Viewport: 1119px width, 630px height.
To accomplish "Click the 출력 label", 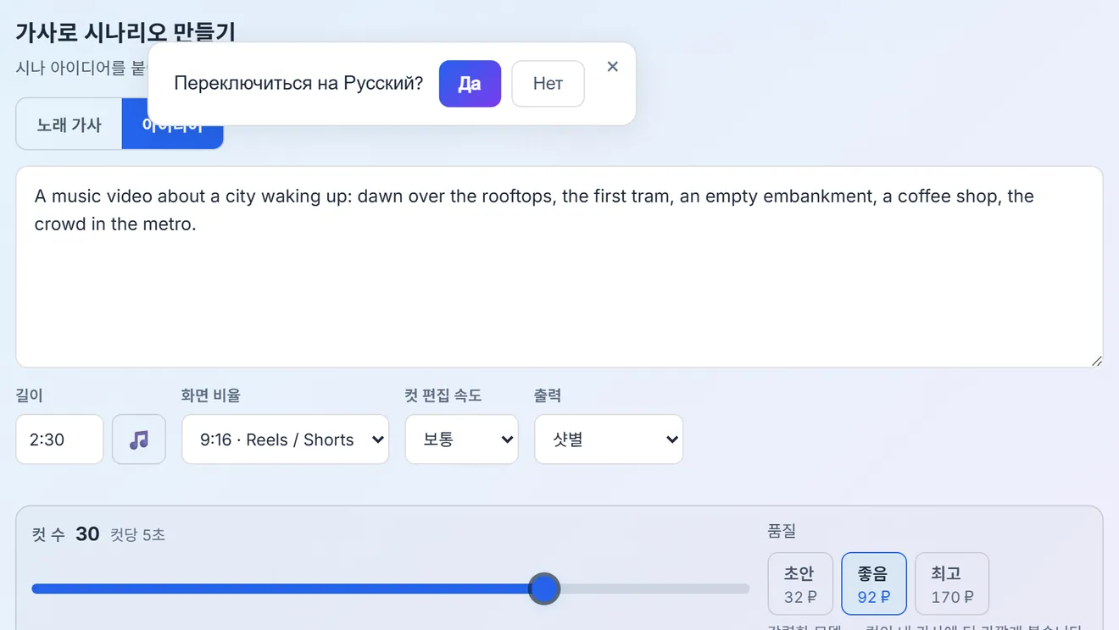I will (x=548, y=395).
